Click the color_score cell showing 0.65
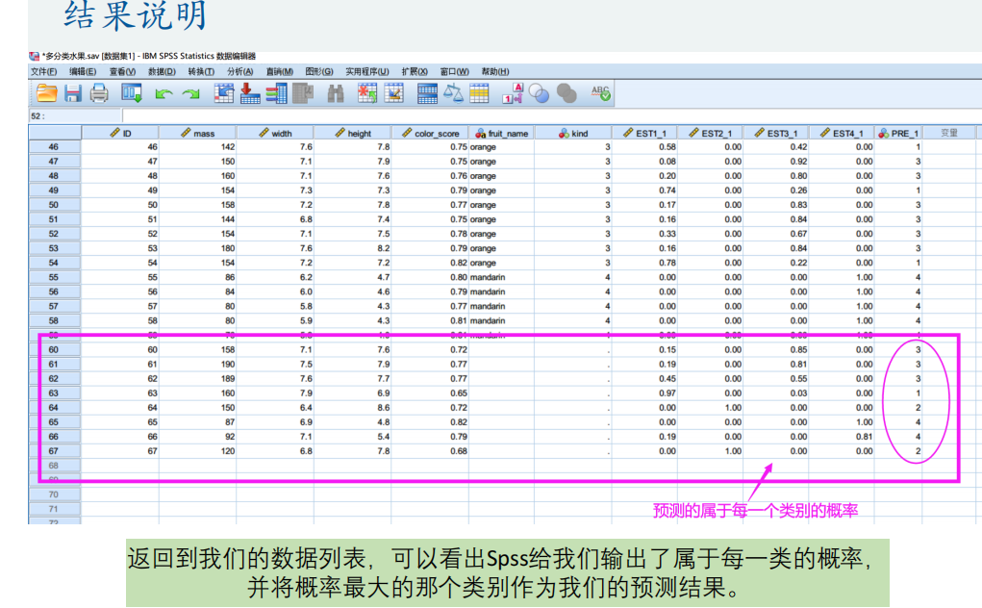This screenshot has width=982, height=608. [430, 393]
